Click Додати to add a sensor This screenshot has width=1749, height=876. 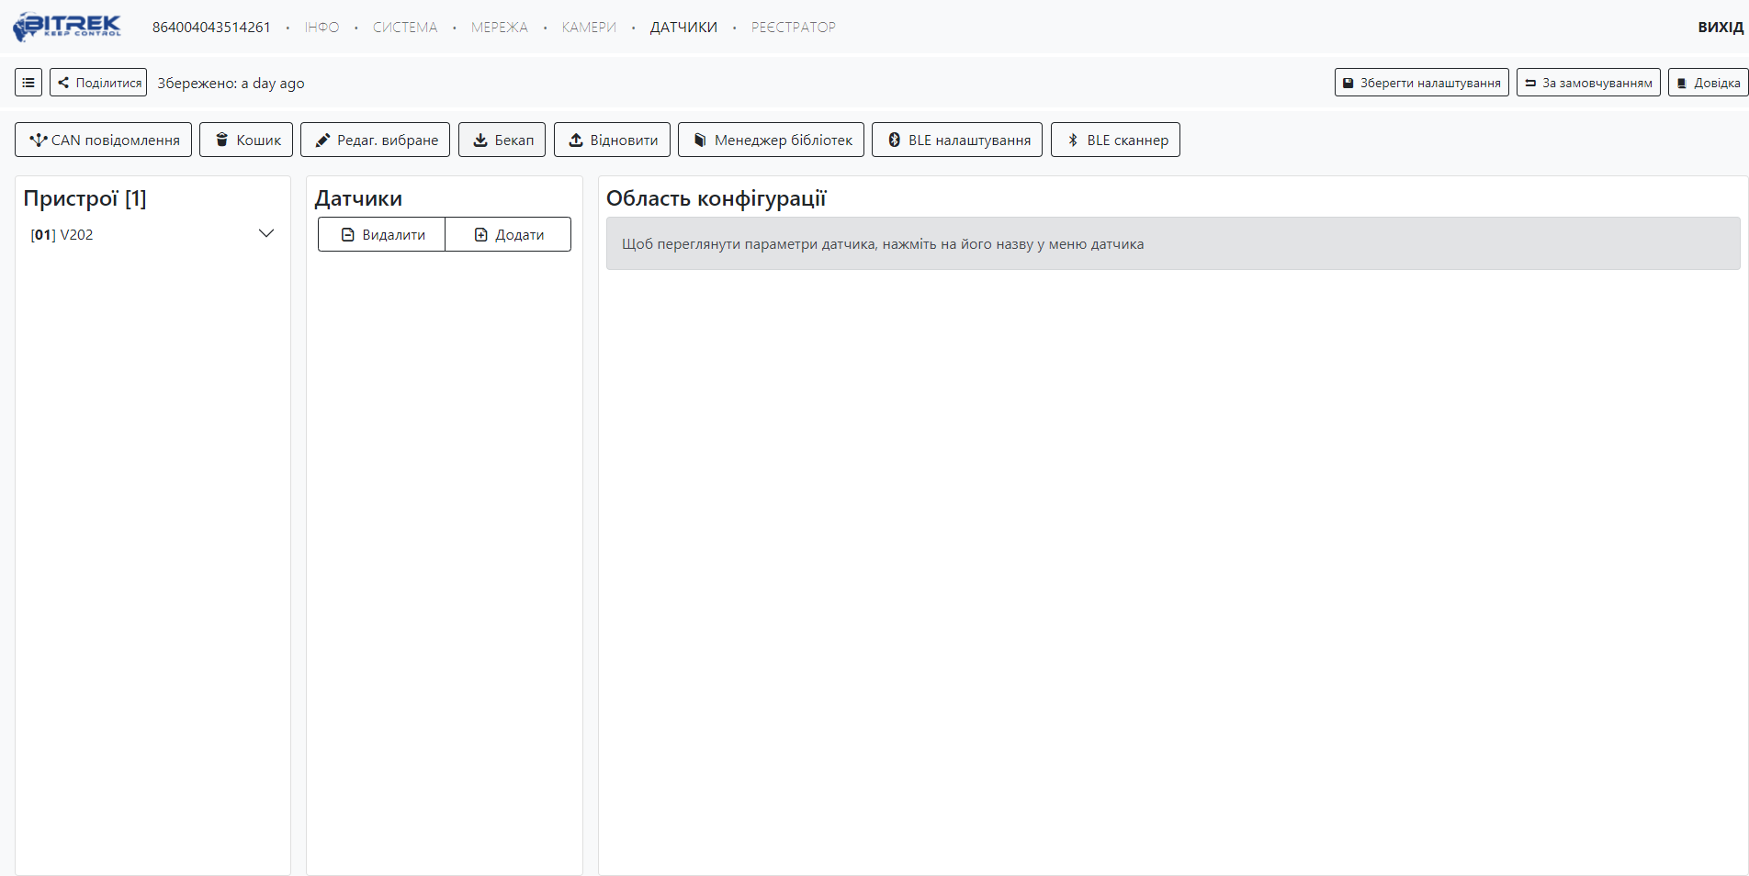[x=508, y=234]
